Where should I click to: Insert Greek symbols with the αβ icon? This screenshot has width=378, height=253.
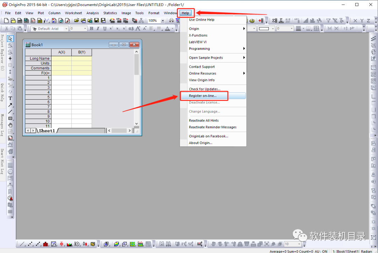(131, 29)
